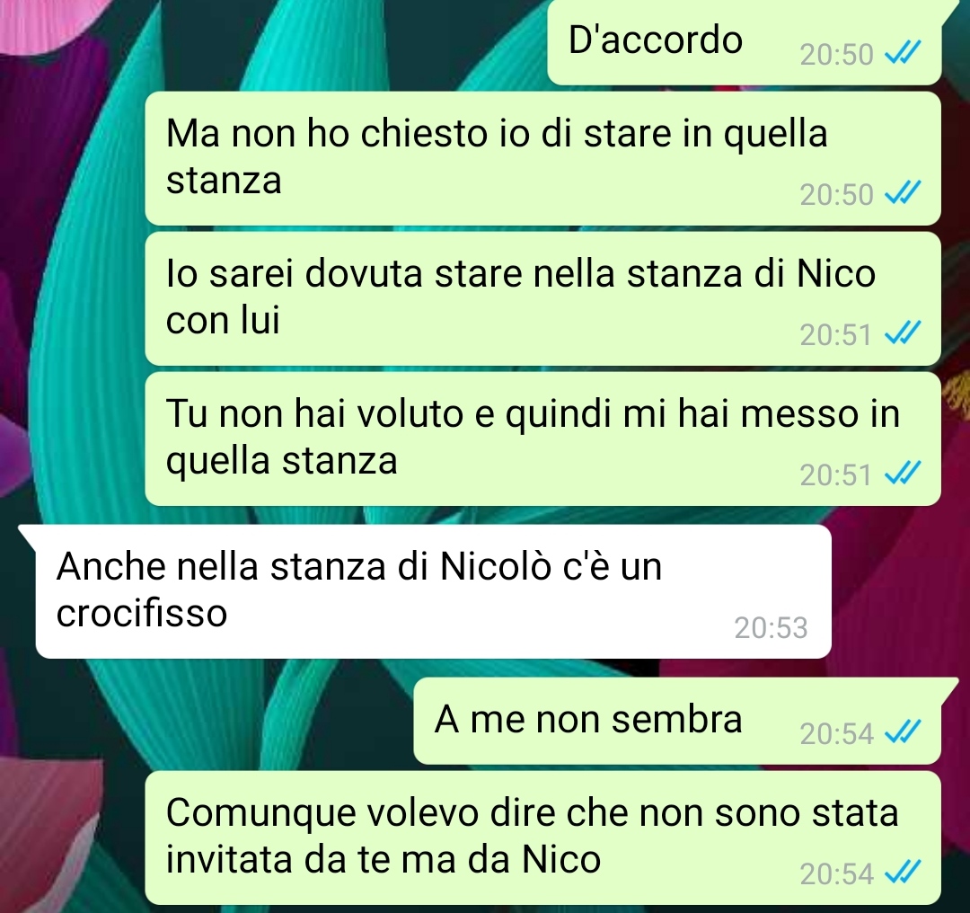Tap the 20:53 timestamp on received message
Image resolution: width=970 pixels, height=913 pixels.
pos(771,627)
